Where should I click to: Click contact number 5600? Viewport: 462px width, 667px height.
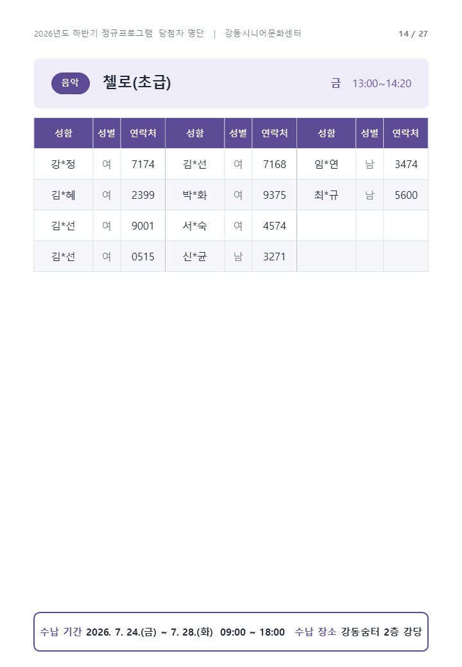[x=406, y=195]
